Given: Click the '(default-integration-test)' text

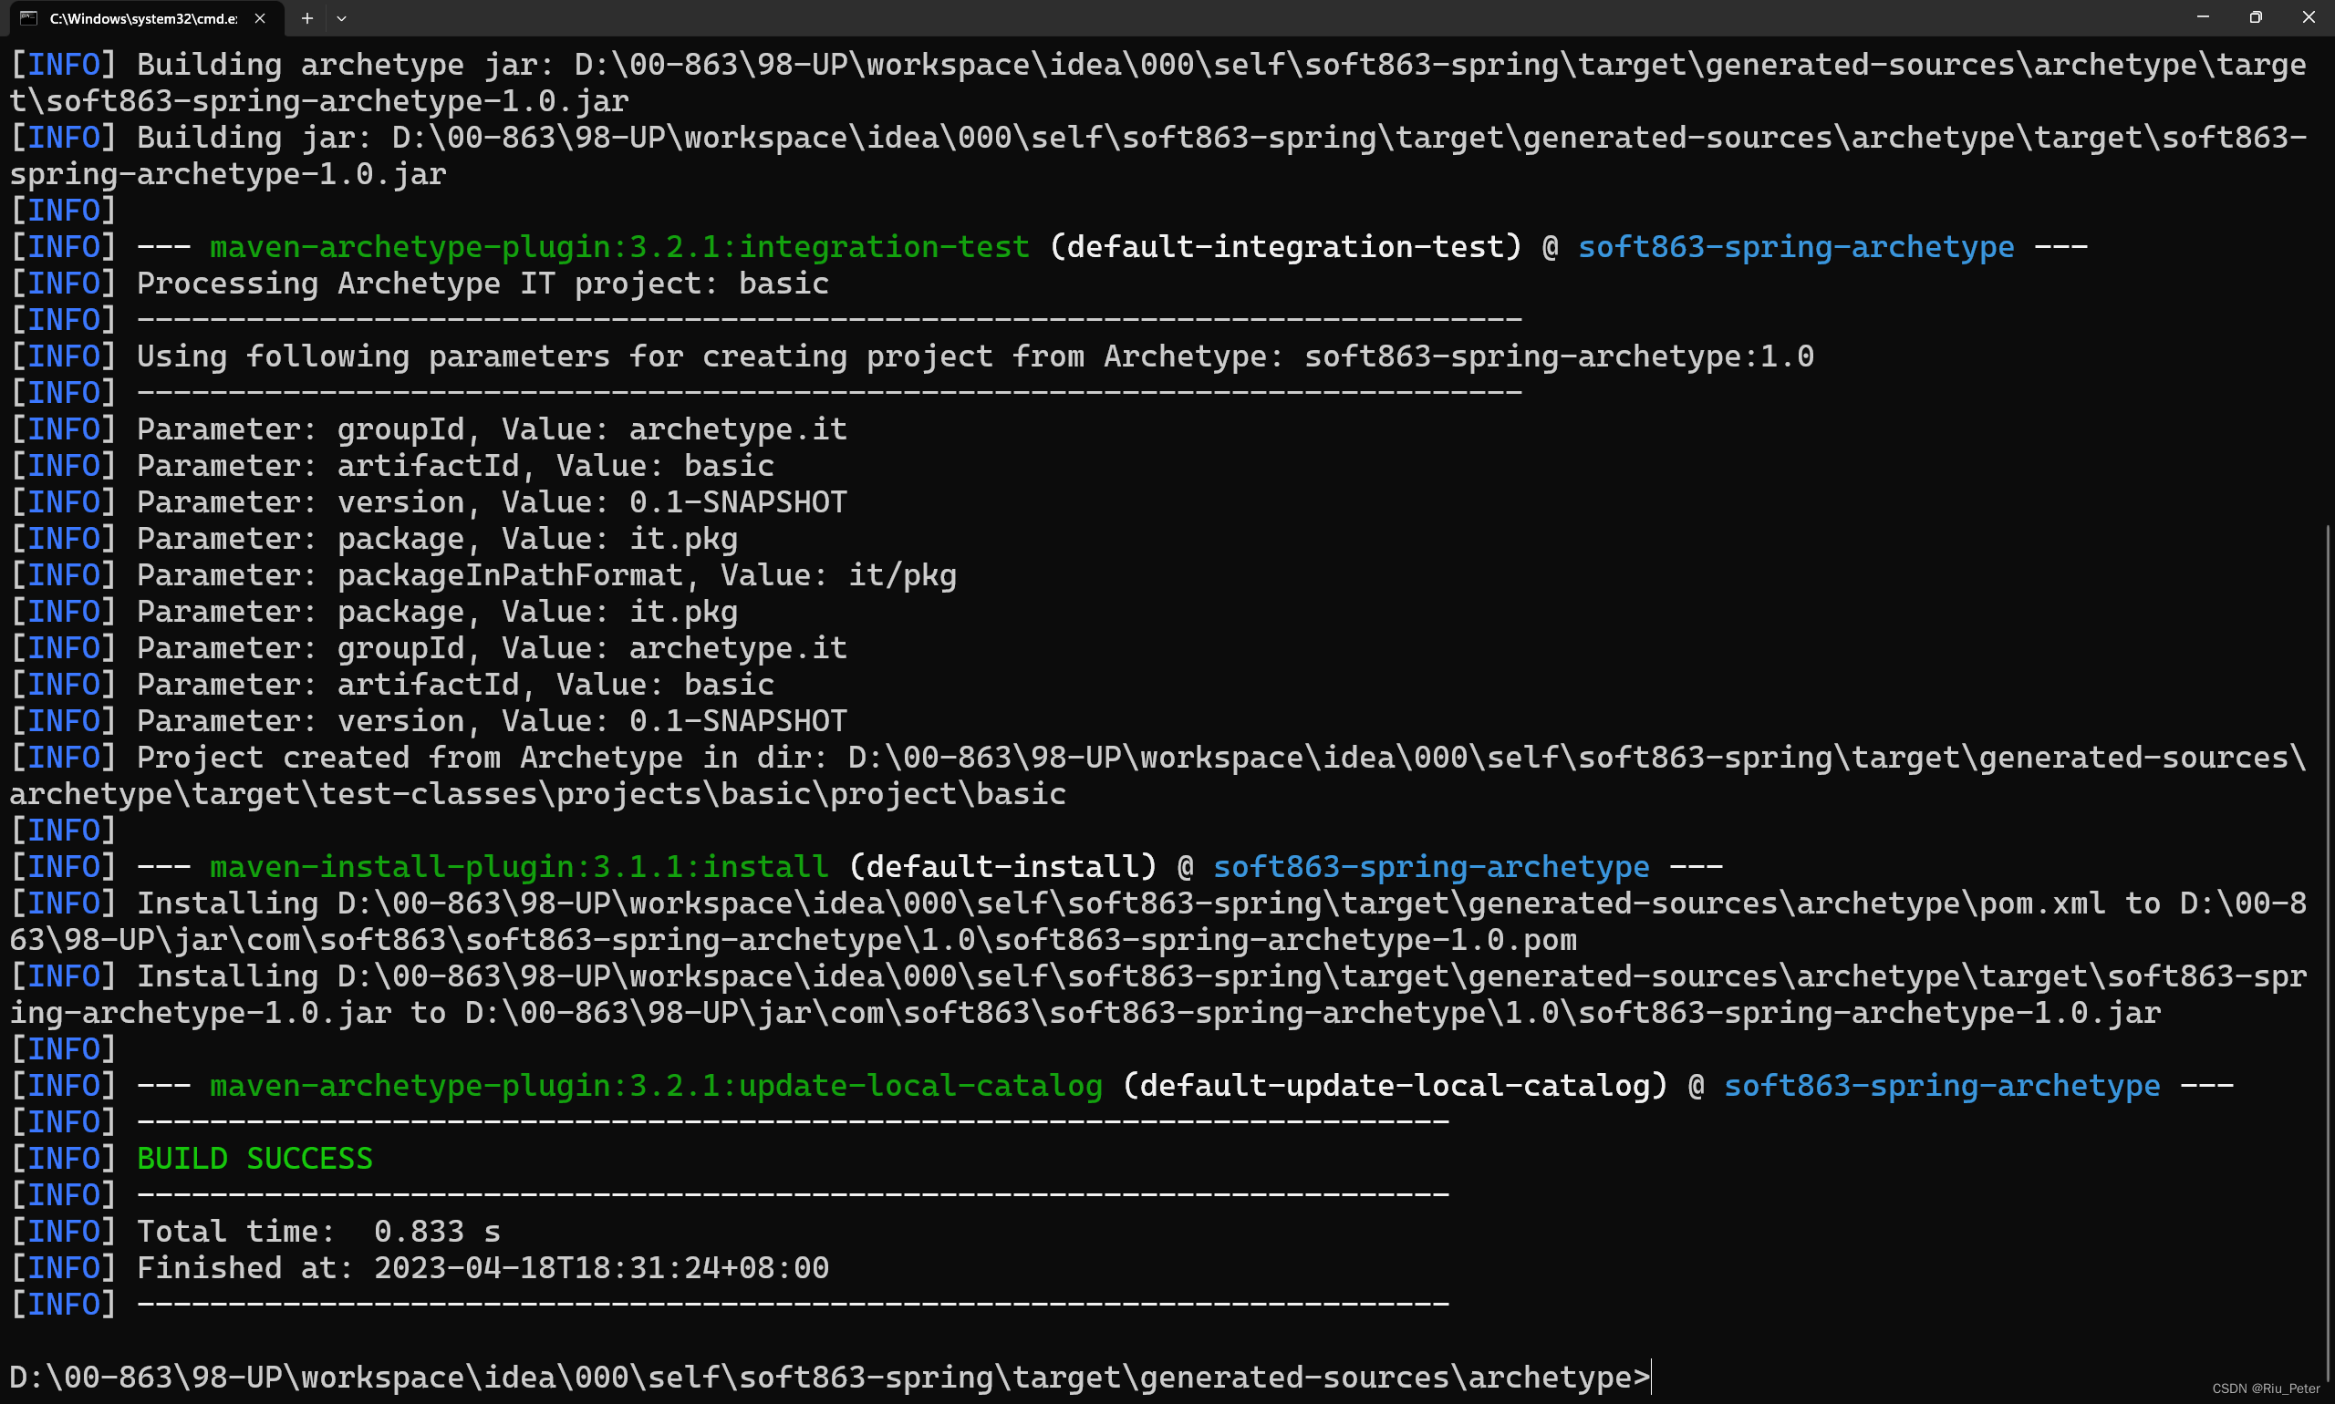Looking at the screenshot, I should coord(1285,247).
